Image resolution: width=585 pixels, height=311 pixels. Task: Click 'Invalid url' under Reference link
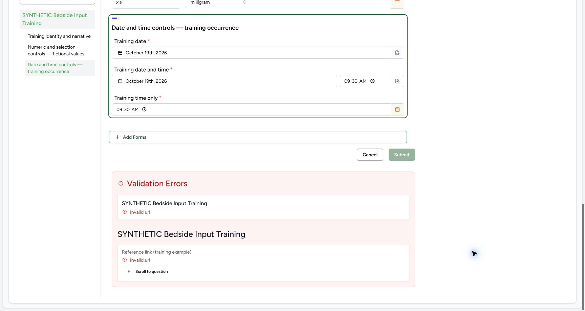140,260
